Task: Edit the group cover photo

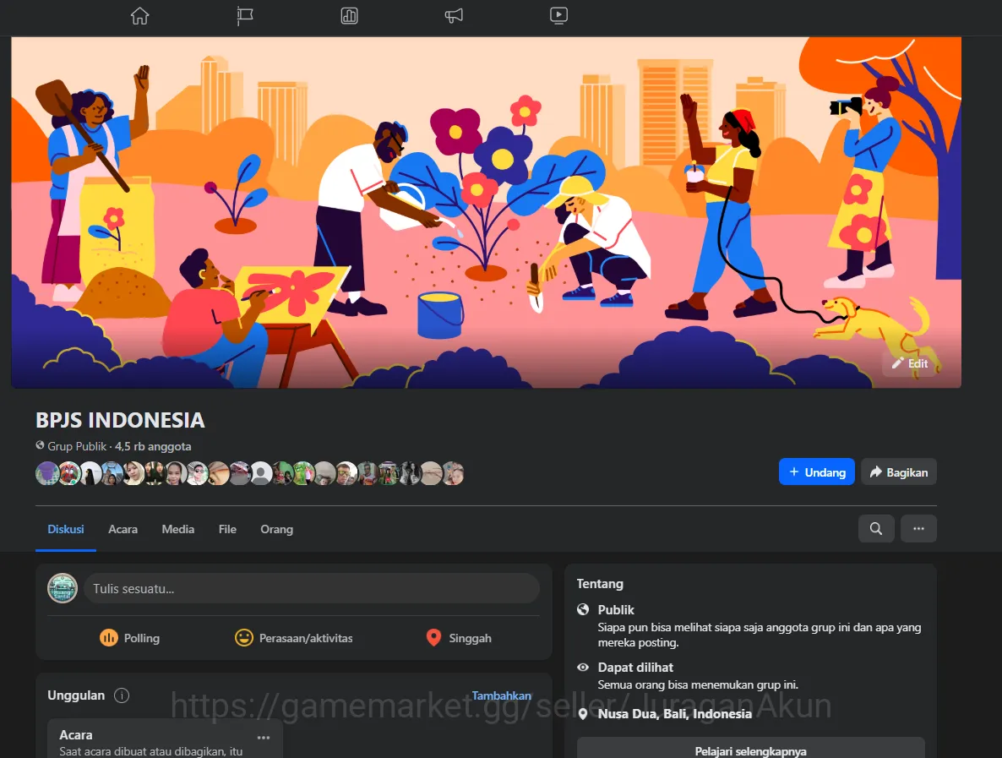Action: click(x=909, y=363)
